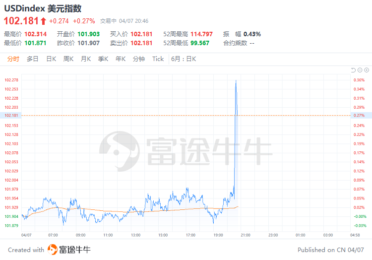Click the 昨收价 value 101.907
The width and height of the screenshot is (372, 260).
point(88,43)
